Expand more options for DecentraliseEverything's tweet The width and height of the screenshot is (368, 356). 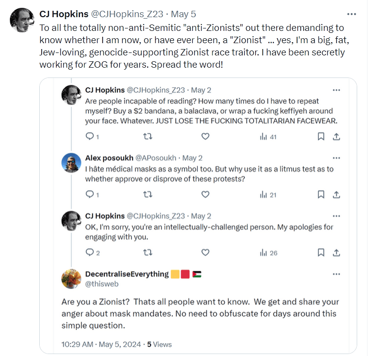[x=336, y=274]
